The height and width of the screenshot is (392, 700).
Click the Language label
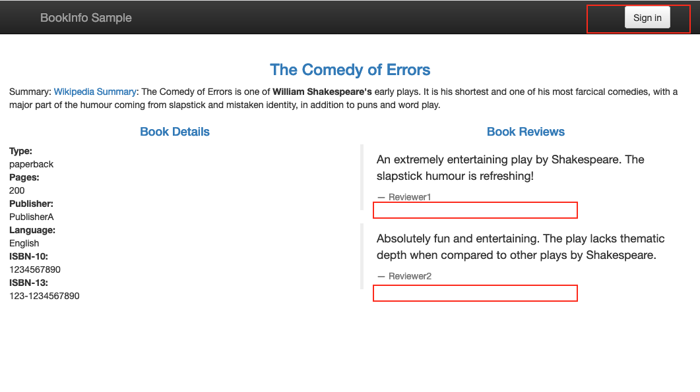point(32,230)
